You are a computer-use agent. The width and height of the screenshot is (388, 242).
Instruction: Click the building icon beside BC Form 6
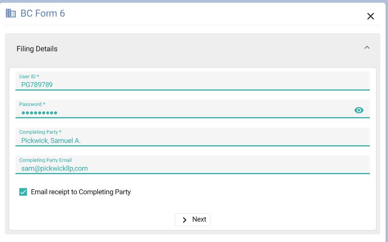click(11, 13)
